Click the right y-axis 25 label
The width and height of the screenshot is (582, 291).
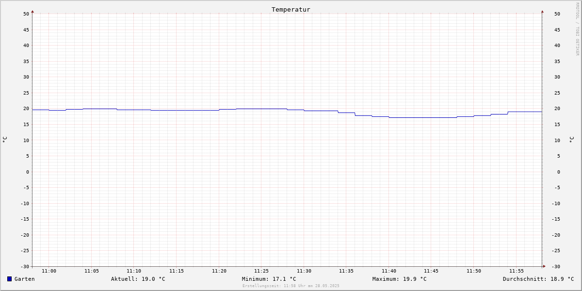(x=557, y=93)
